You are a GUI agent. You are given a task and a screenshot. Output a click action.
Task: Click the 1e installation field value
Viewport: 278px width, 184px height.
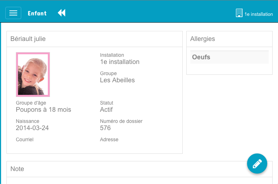click(120, 62)
